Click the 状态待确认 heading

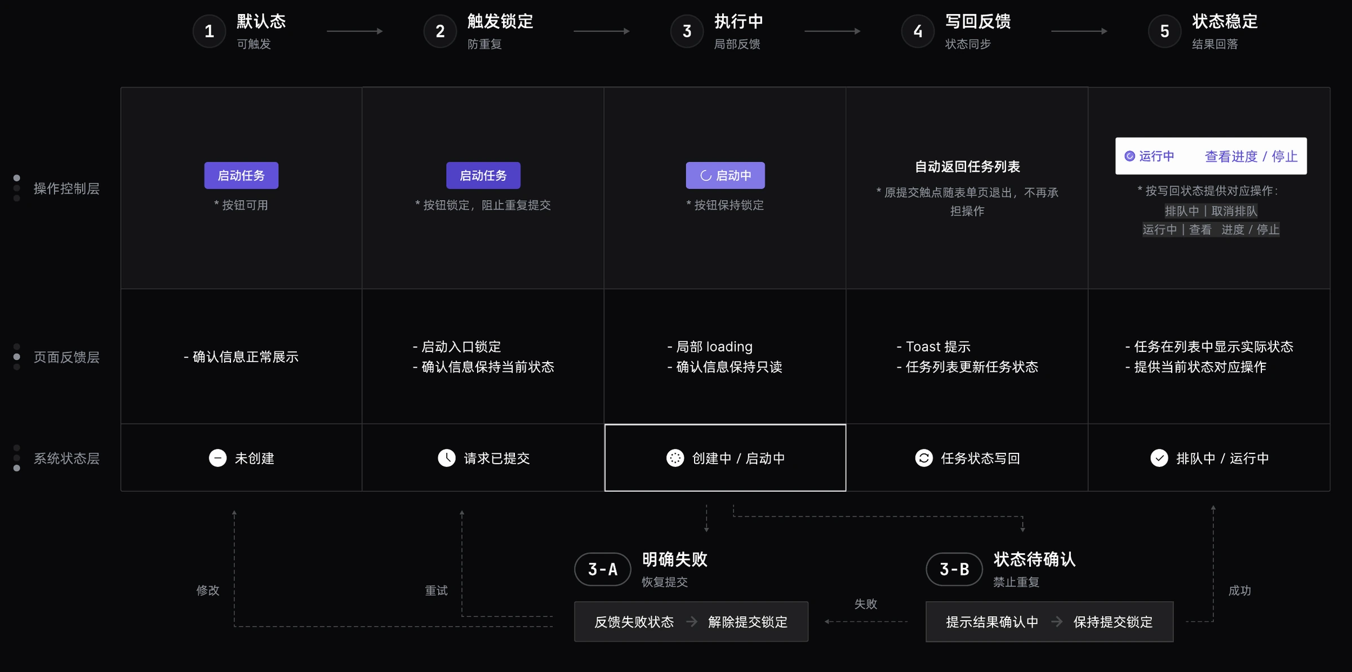[1035, 559]
